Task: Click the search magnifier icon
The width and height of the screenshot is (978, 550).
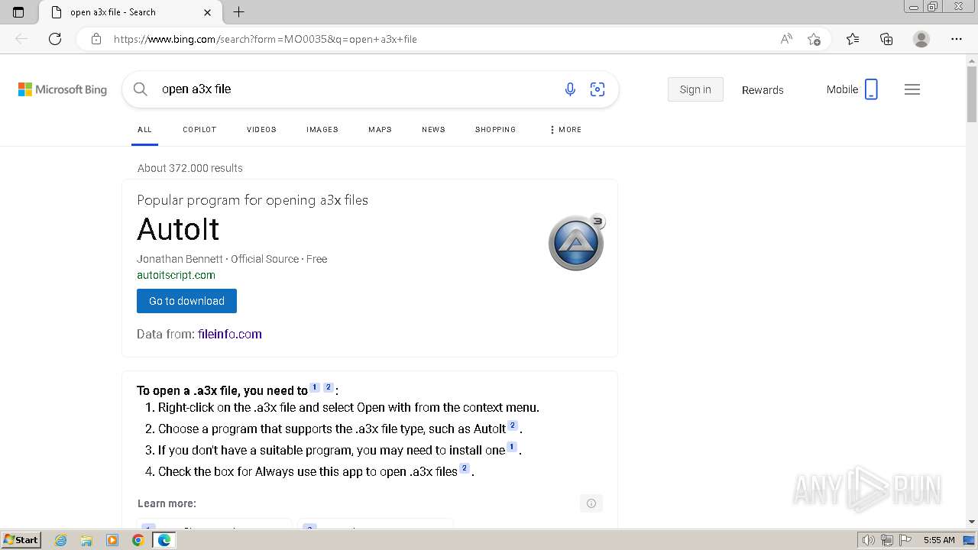Action: [141, 89]
